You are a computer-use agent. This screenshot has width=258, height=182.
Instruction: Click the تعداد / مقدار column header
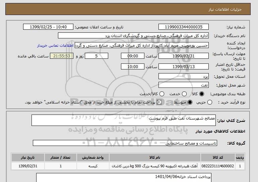[61, 157]
